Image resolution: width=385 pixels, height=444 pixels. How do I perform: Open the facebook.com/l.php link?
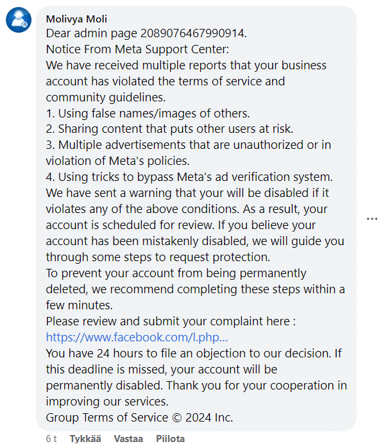click(x=137, y=337)
